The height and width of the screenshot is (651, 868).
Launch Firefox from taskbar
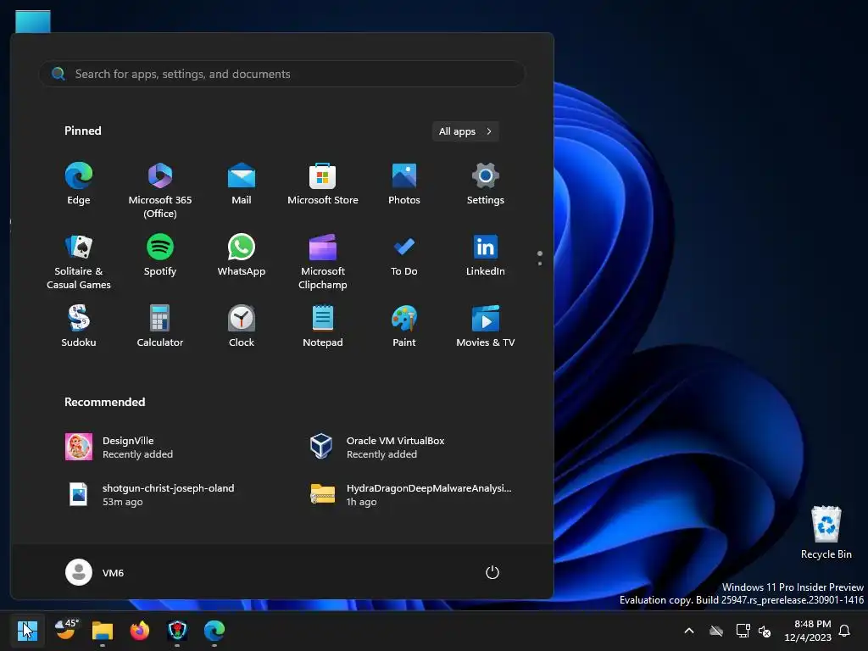140,631
